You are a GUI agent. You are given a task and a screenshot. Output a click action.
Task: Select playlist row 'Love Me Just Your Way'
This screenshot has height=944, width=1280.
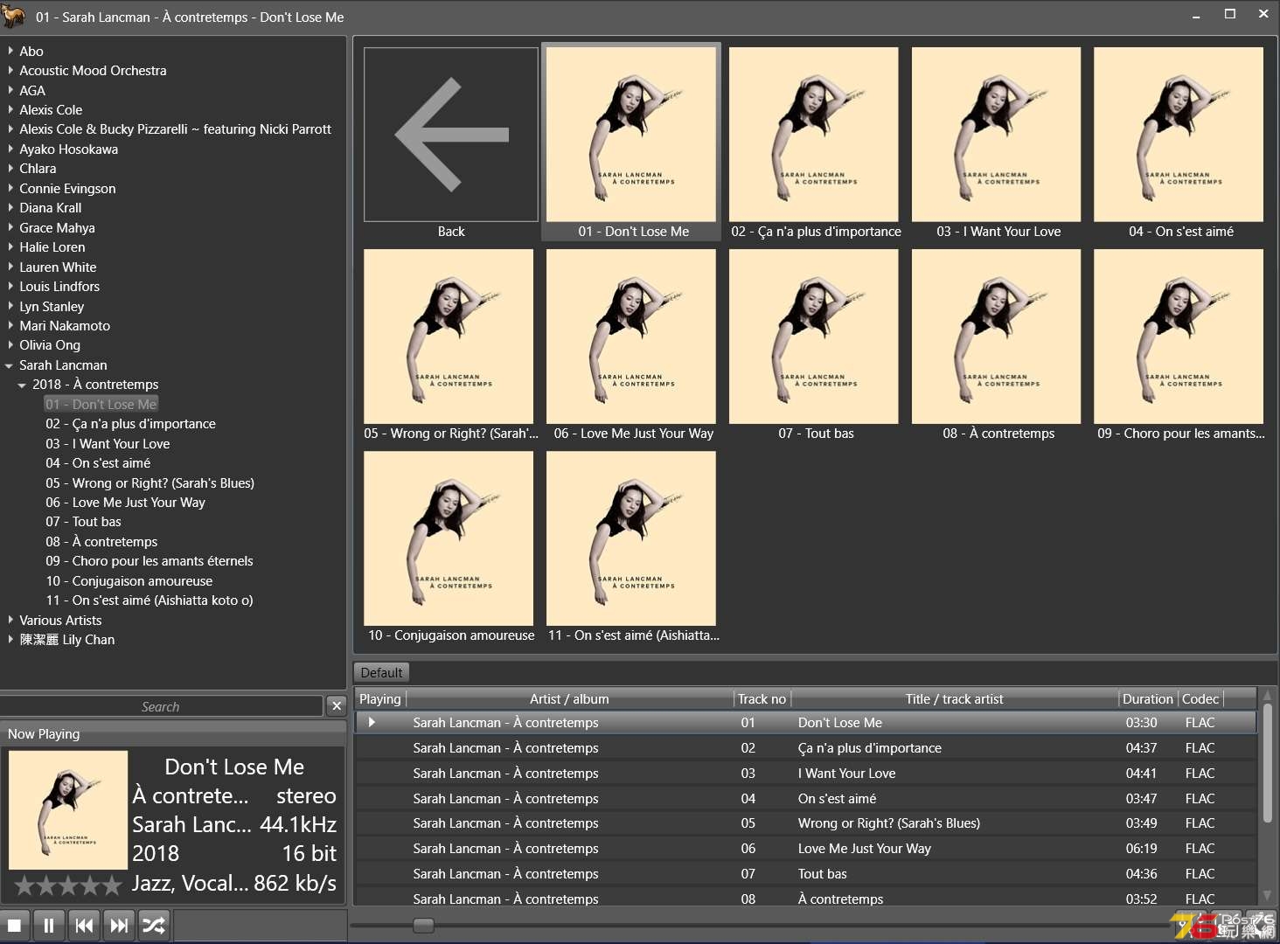[x=805, y=848]
